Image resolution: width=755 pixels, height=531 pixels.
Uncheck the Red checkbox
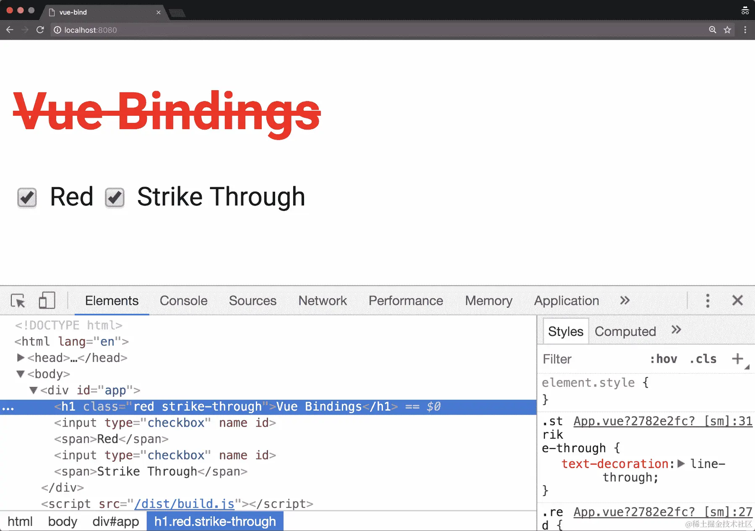point(27,198)
